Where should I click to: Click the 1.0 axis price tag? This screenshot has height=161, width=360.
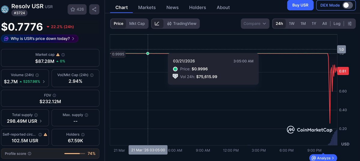point(341,49)
